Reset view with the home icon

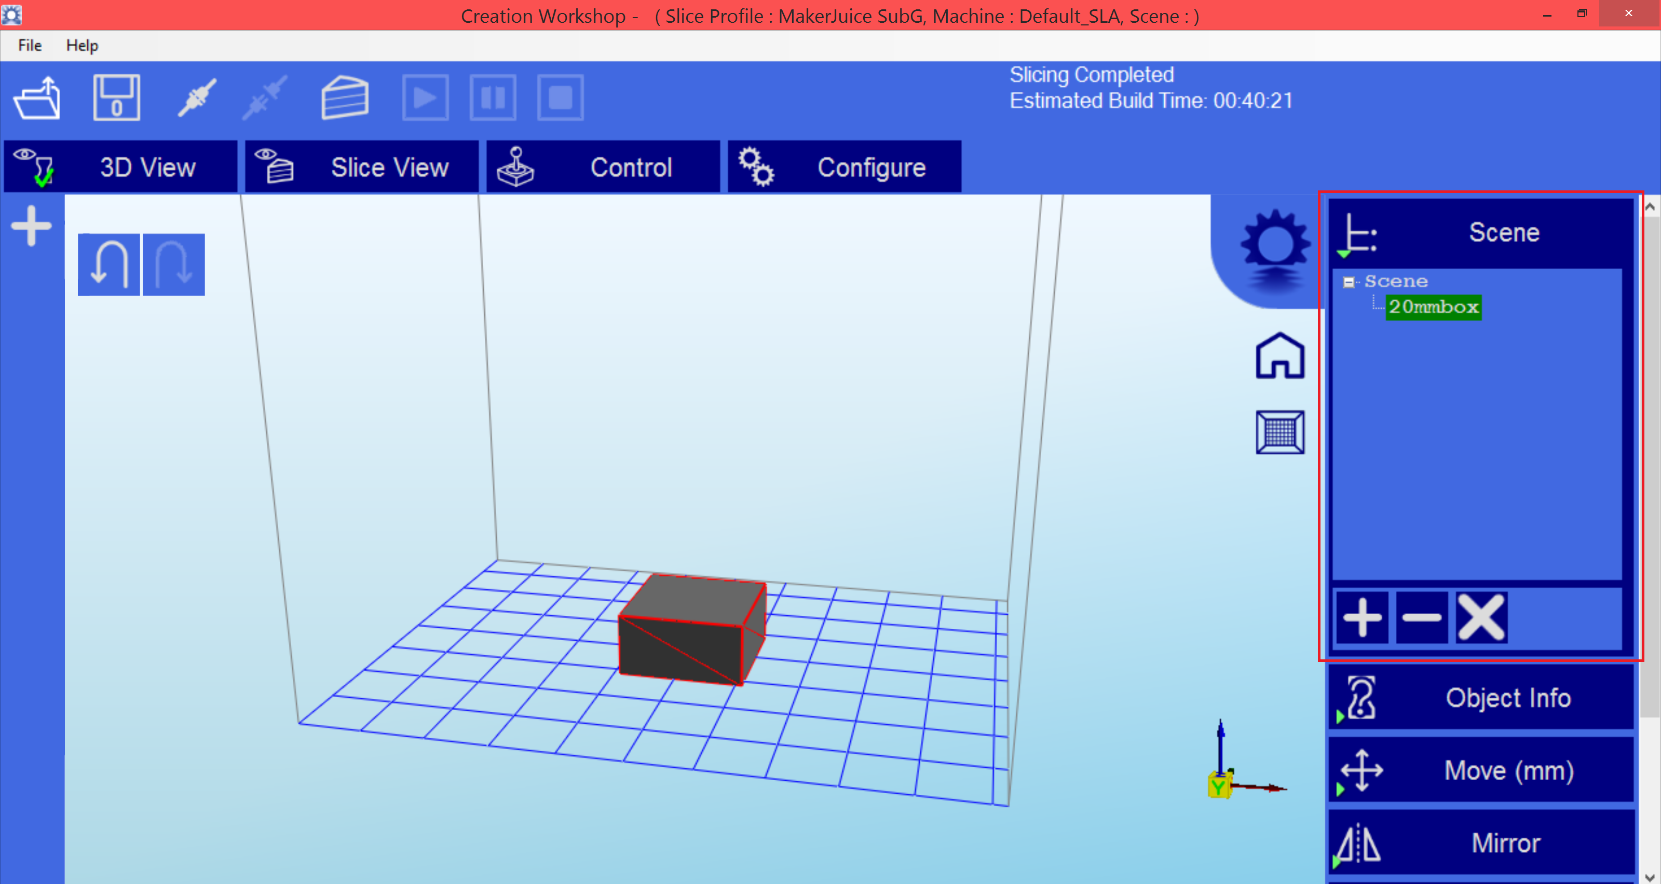[1280, 356]
